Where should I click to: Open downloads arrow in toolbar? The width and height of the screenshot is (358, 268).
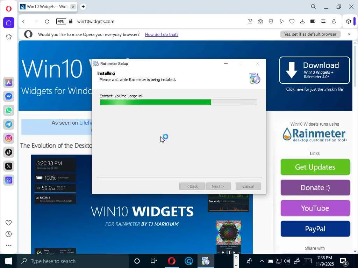click(302, 21)
